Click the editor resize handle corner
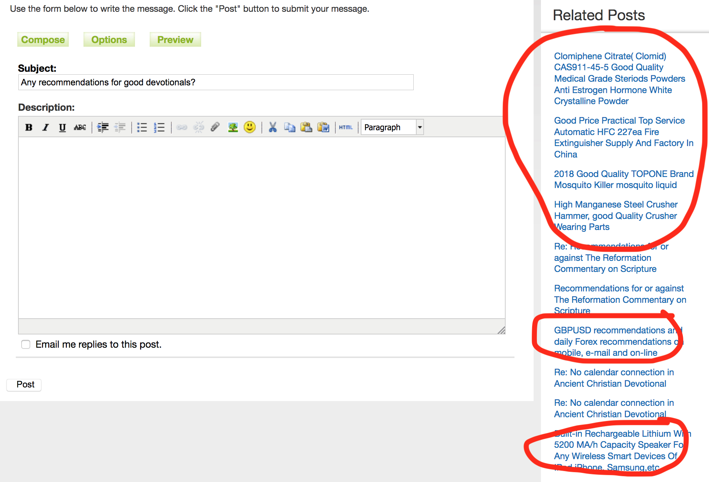 pyautogui.click(x=501, y=330)
